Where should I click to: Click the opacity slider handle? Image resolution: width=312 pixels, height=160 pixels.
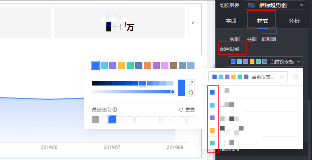(x=173, y=92)
